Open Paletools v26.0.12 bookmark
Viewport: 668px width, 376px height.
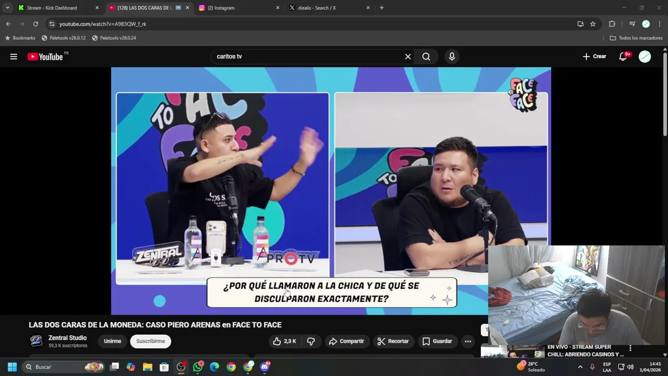click(x=64, y=38)
